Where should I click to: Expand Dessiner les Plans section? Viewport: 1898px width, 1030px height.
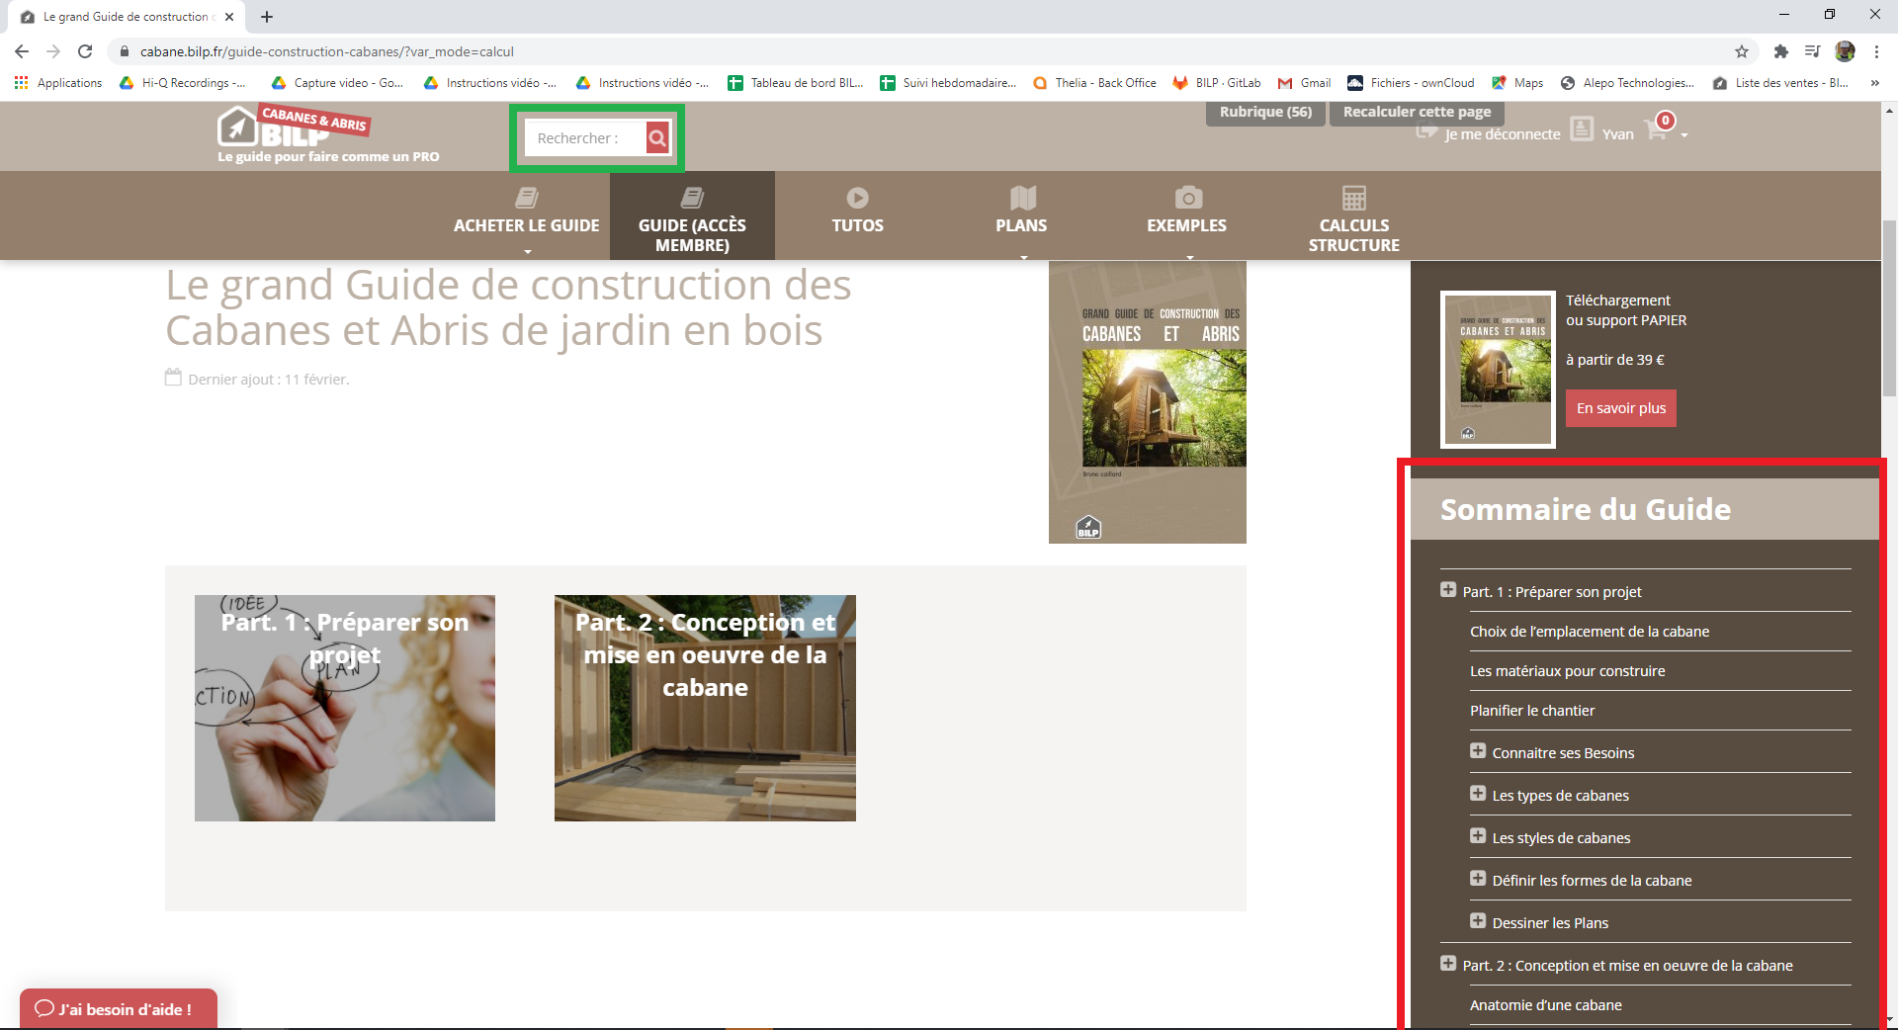(1478, 921)
